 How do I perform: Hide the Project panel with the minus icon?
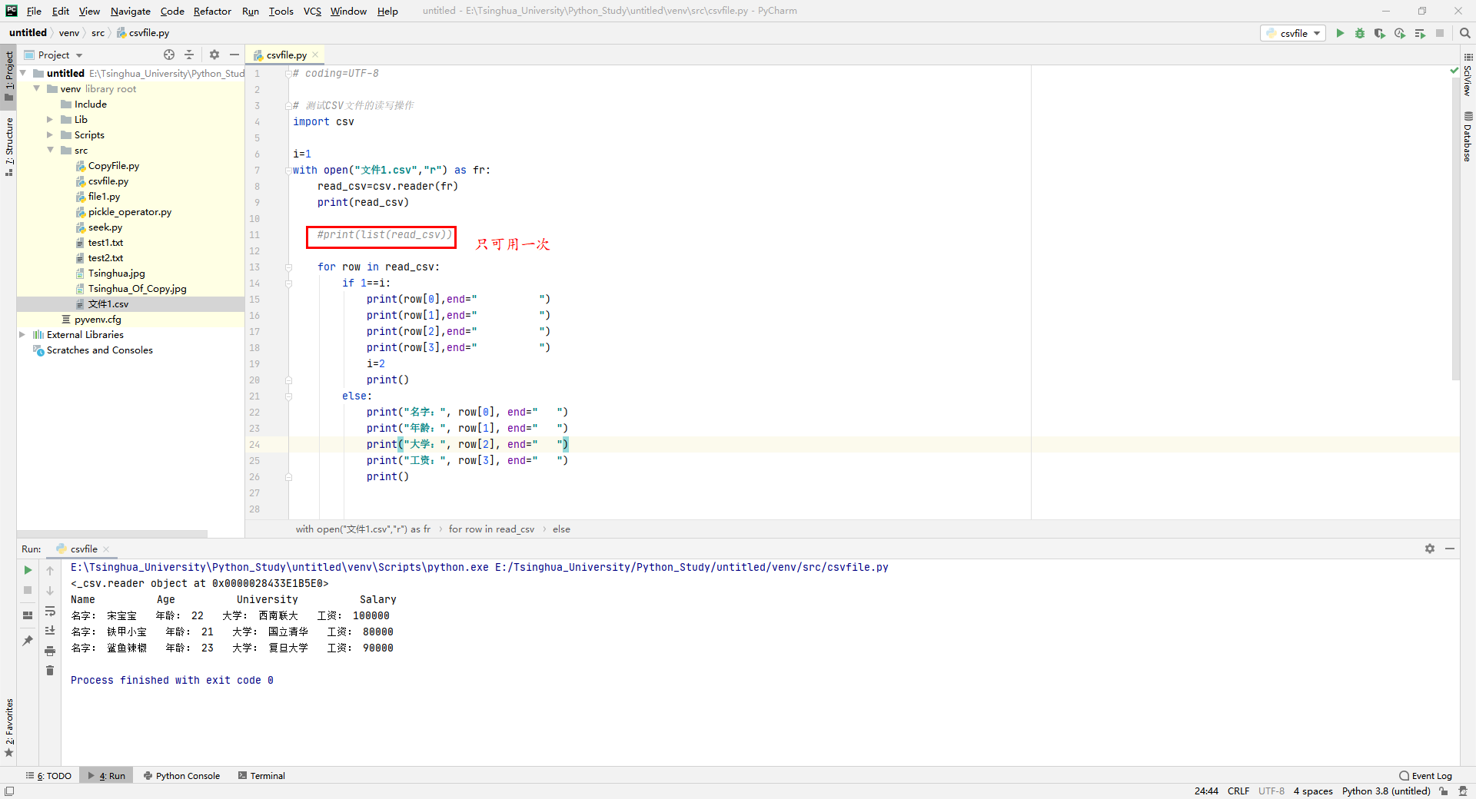point(234,55)
